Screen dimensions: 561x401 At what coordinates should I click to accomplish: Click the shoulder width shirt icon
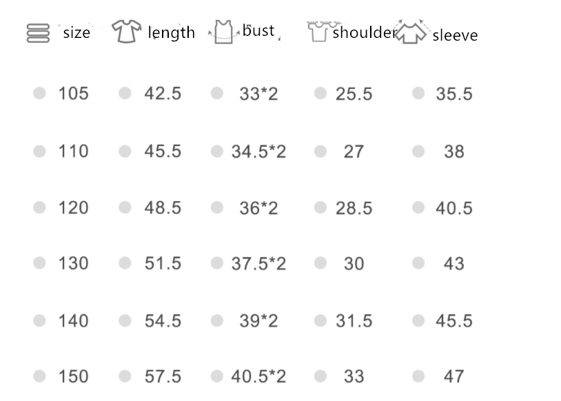pyautogui.click(x=318, y=32)
